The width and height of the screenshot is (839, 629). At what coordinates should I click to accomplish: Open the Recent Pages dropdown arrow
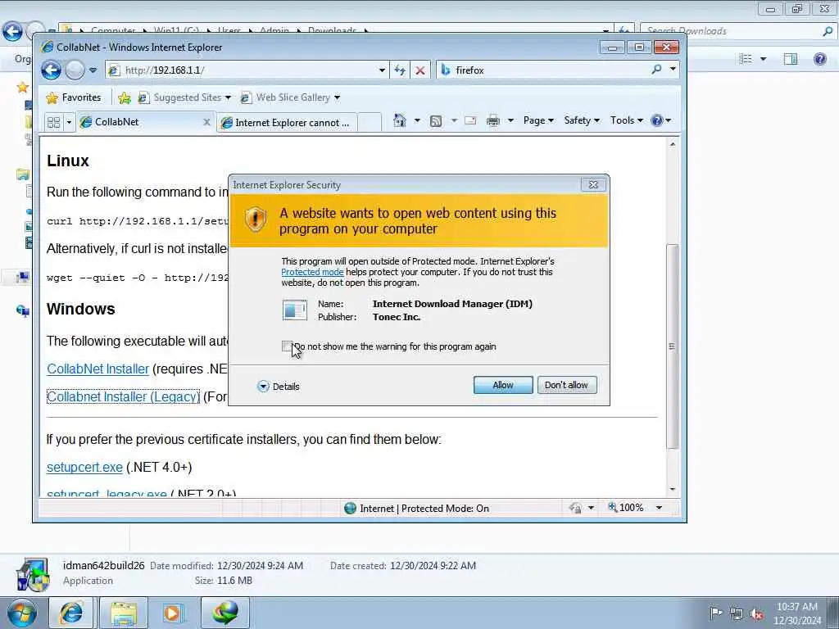pos(93,70)
